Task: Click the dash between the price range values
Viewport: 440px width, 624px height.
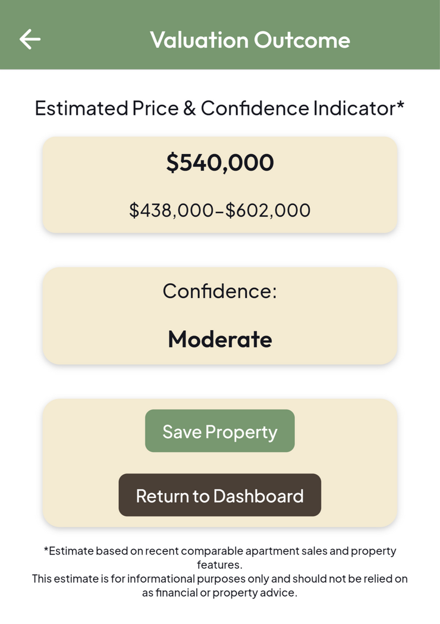Action: pyautogui.click(x=221, y=211)
